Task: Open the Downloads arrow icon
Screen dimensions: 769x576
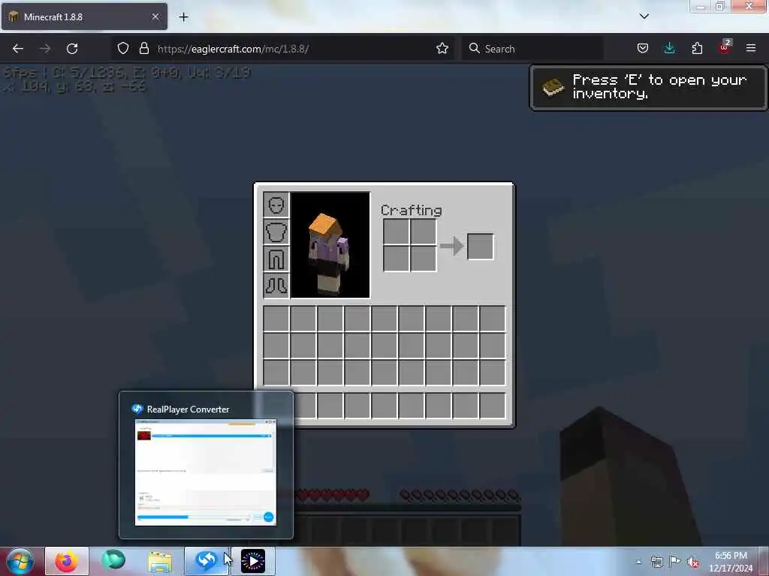Action: 669,48
